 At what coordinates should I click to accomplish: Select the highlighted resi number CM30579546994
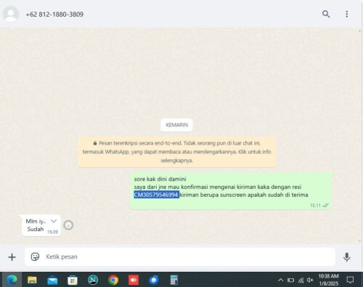tap(156, 195)
